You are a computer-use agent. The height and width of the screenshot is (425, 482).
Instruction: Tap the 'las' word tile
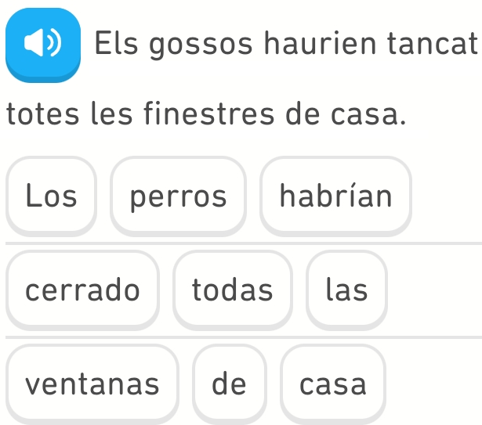pos(346,290)
